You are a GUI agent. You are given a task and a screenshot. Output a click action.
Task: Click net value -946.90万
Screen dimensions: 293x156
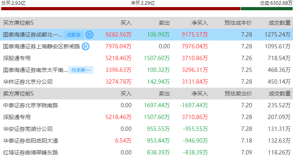(195, 141)
